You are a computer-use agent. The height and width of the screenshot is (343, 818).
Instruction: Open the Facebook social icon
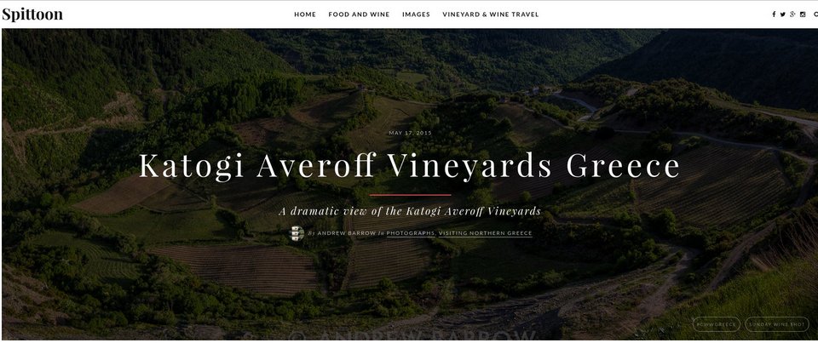[x=774, y=14]
